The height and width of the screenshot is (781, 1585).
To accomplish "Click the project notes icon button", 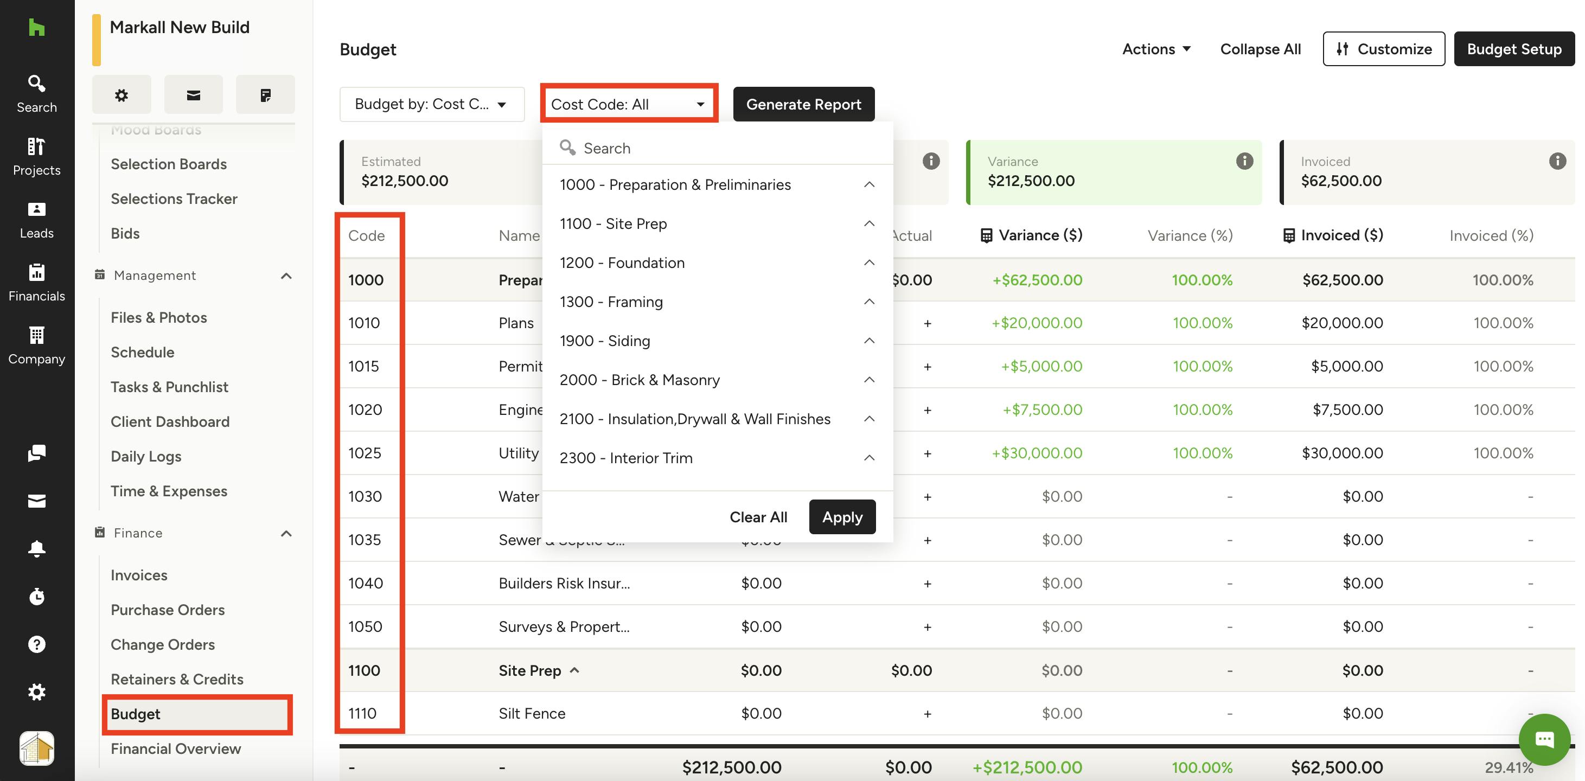I will [265, 95].
